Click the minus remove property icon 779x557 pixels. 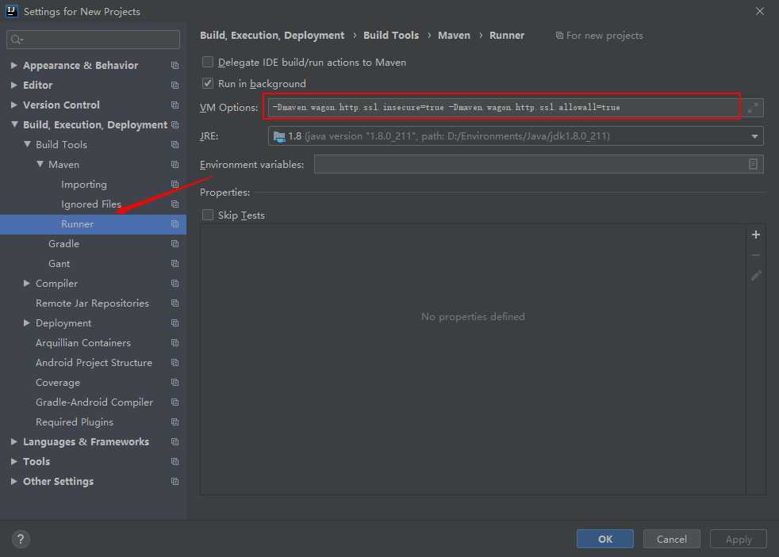[x=756, y=255]
